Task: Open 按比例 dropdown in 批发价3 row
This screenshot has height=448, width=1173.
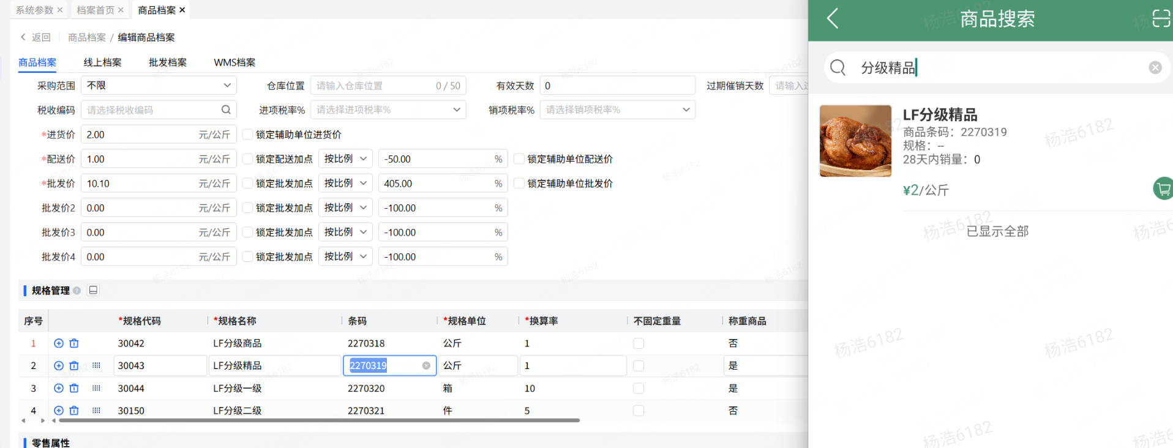Action: pos(345,232)
